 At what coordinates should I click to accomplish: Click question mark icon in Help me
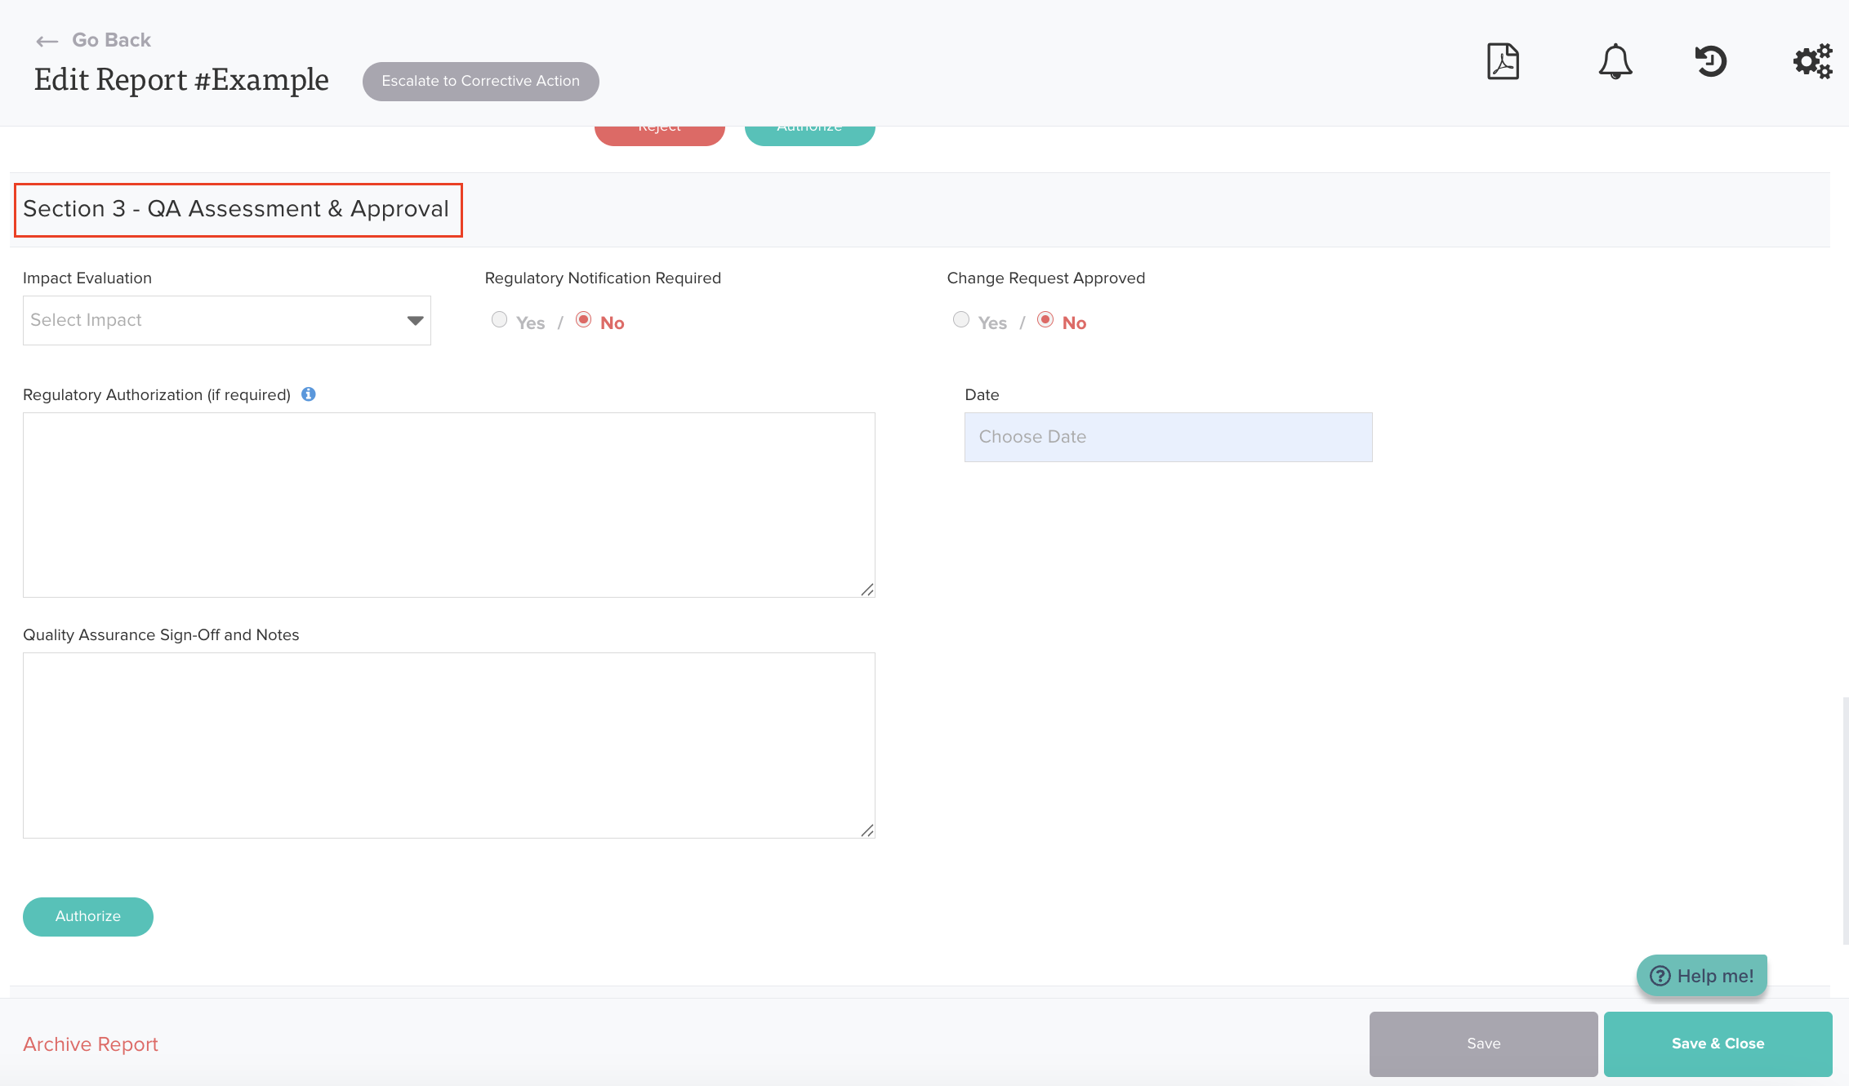click(1660, 976)
